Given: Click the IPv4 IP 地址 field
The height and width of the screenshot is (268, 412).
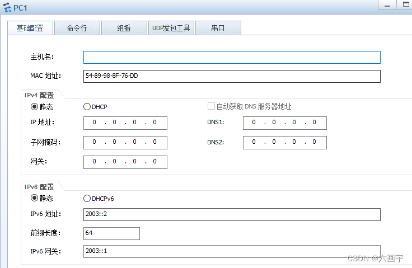Looking at the screenshot, I should 125,123.
